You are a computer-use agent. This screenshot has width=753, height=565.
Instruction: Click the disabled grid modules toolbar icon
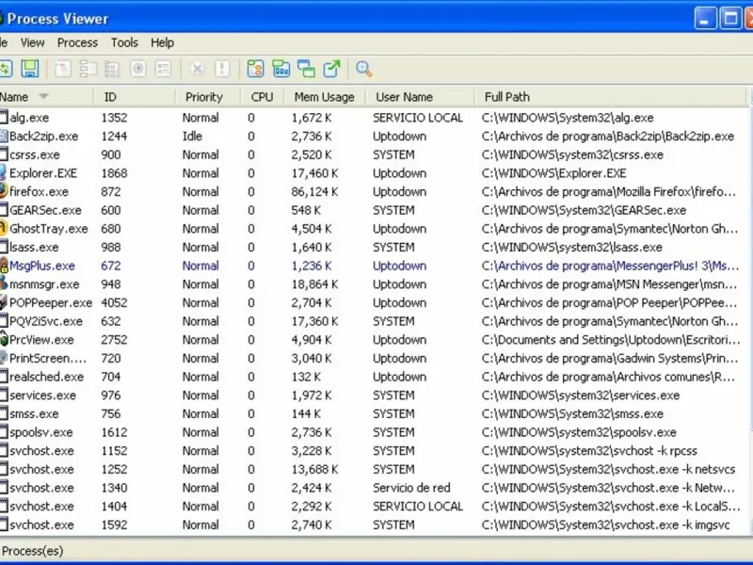(x=113, y=69)
